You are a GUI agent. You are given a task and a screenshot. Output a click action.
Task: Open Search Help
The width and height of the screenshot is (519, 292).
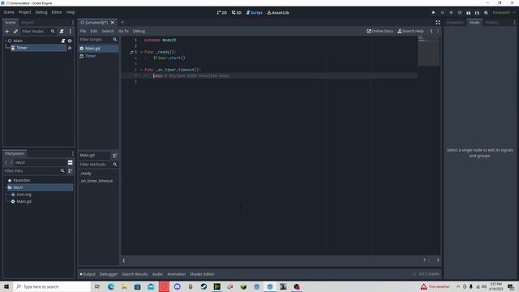tap(410, 31)
